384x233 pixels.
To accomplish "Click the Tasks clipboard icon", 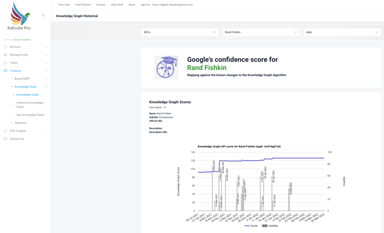I will [5, 63].
